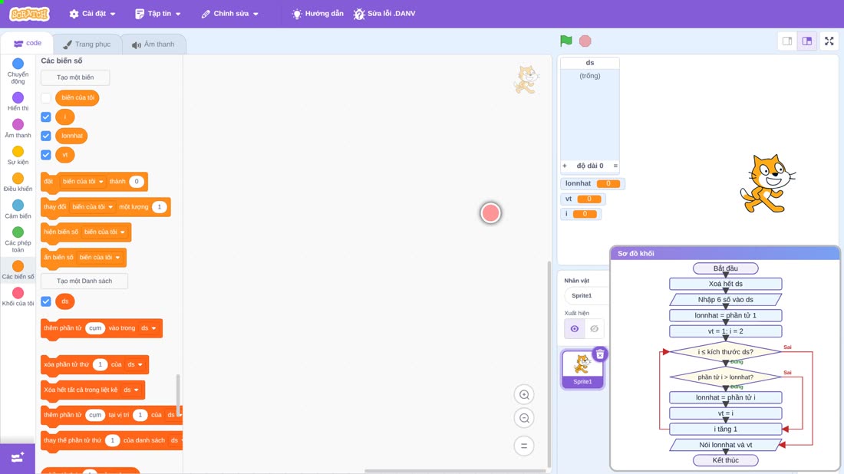The image size is (844, 474).
Task: Delete Sprite1 with the trash icon
Action: point(600,354)
